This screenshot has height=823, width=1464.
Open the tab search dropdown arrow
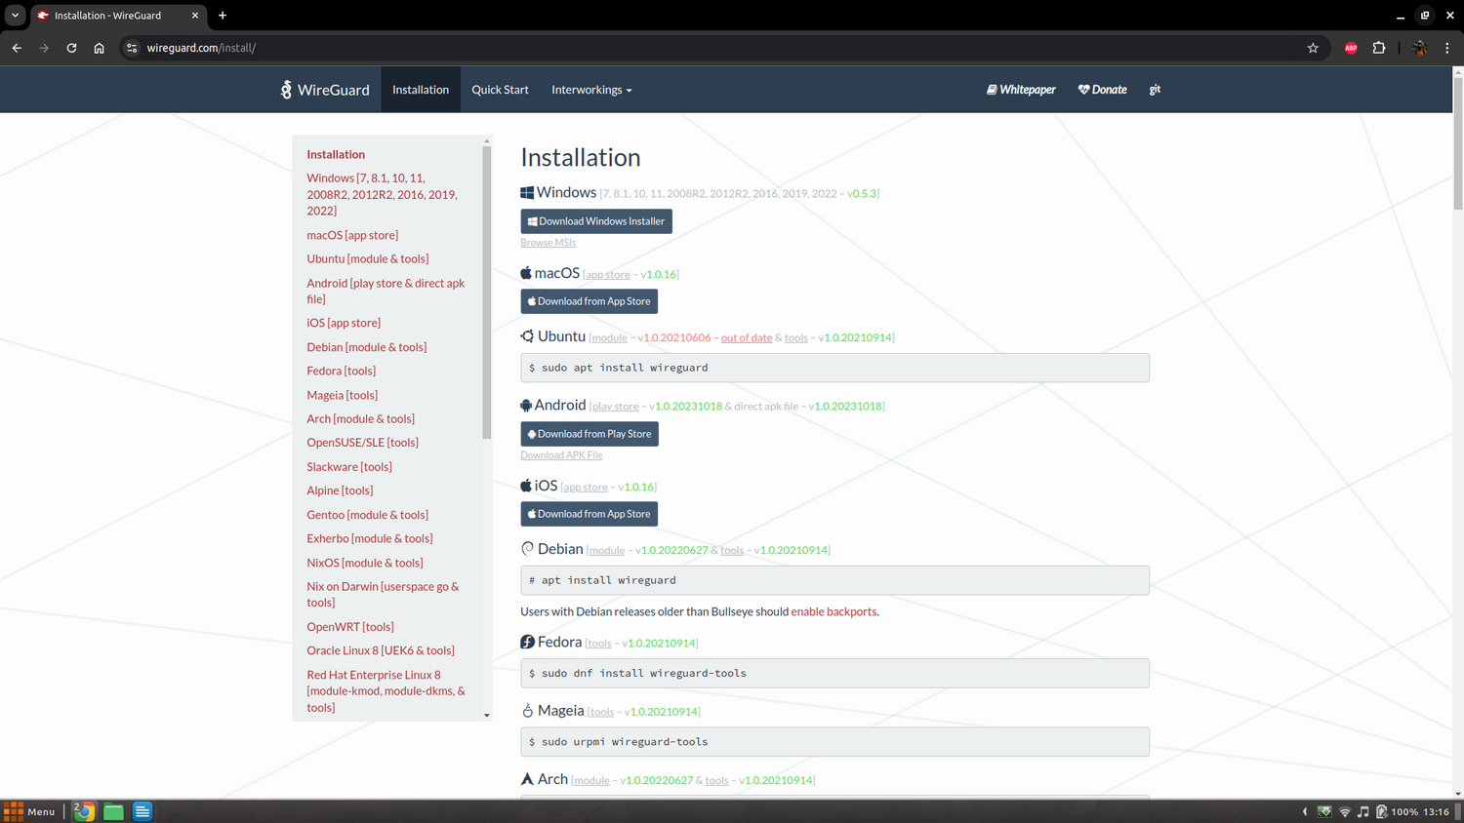pos(16,16)
